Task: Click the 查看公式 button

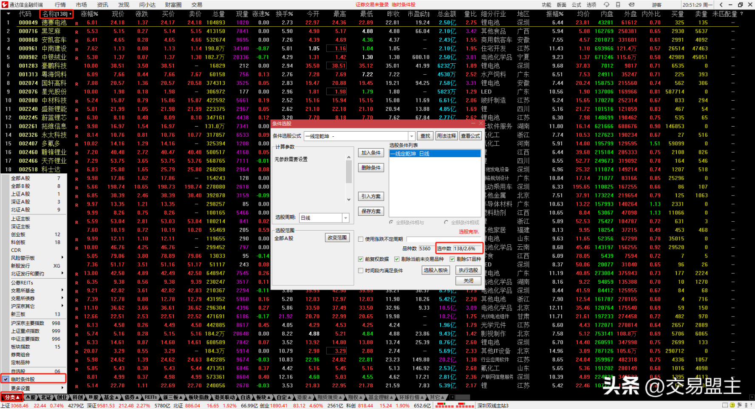Action: point(470,136)
